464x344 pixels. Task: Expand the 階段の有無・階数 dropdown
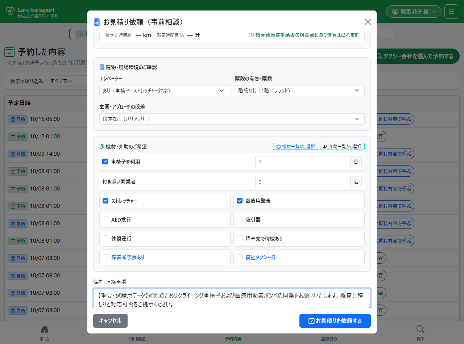tap(300, 91)
